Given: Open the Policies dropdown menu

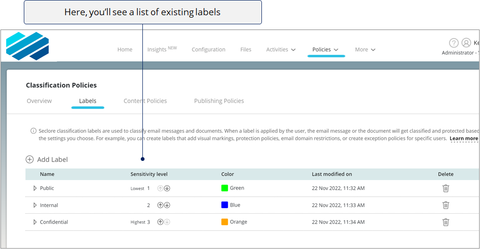Looking at the screenshot, I should [325, 50].
